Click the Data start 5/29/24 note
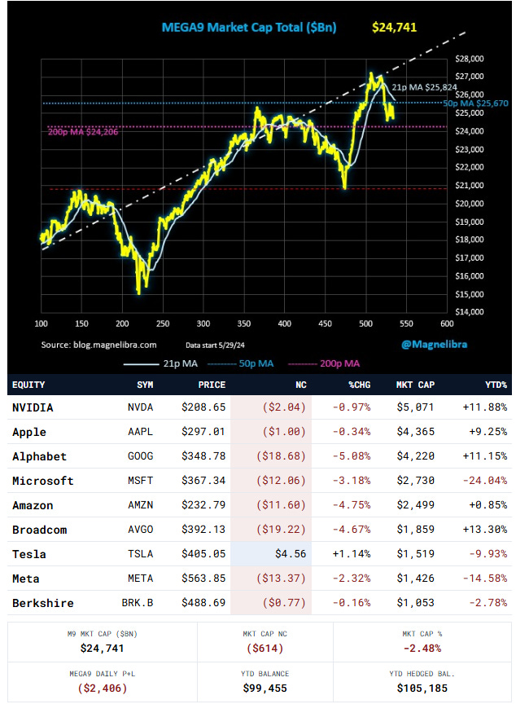This screenshot has width=516, height=704. 215,345
